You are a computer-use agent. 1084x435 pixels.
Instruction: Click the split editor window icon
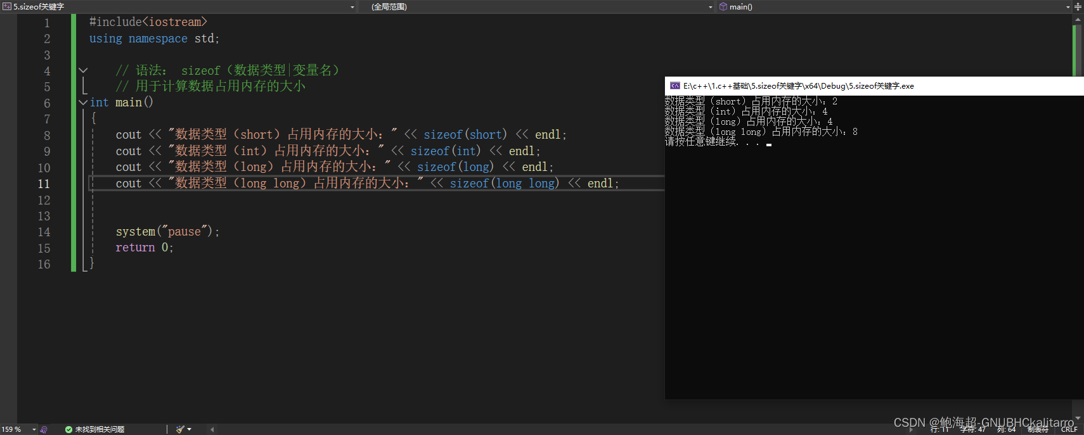pyautogui.click(x=1078, y=6)
